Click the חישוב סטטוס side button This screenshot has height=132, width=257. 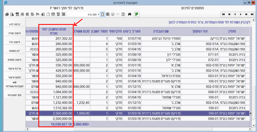click(x=15, y=60)
